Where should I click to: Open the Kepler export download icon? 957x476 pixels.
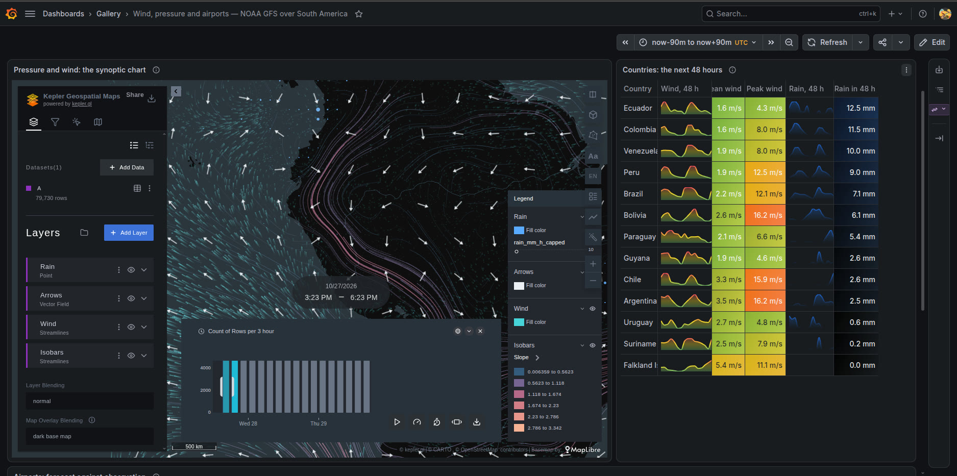click(152, 98)
